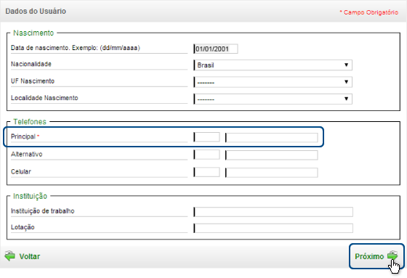The height and width of the screenshot is (278, 407).
Task: Click the Celular phone number field
Action: (272, 173)
